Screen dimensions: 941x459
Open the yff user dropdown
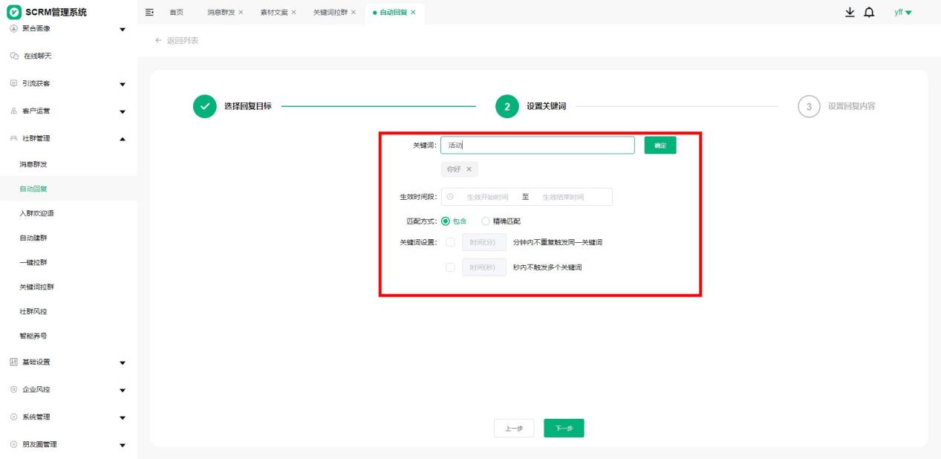(x=902, y=13)
